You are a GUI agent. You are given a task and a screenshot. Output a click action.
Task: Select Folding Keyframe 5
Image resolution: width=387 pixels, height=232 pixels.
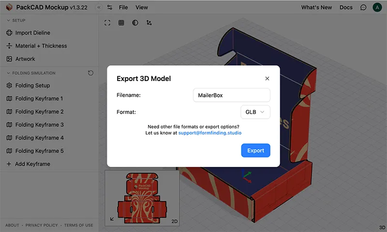tap(39, 150)
